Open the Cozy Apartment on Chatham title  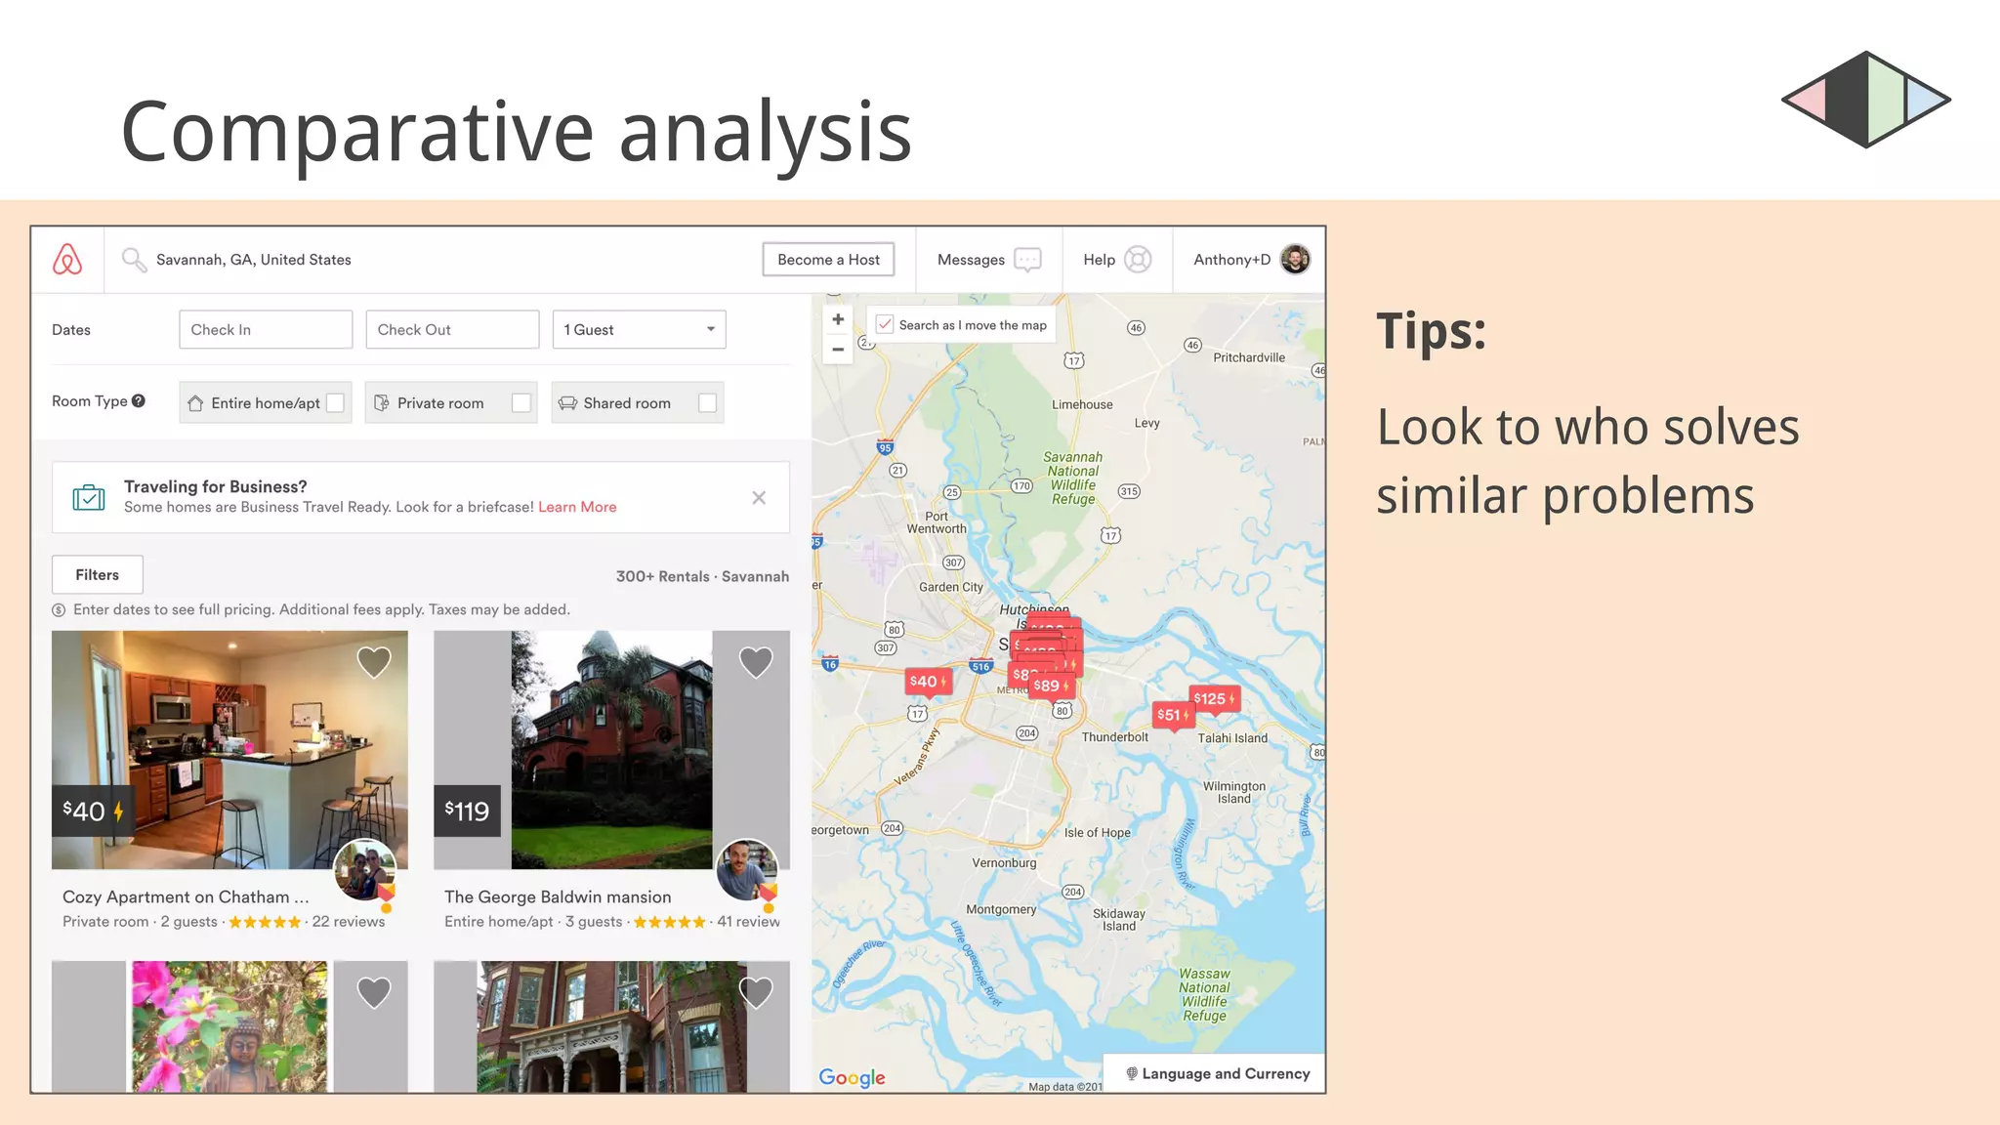pos(186,896)
